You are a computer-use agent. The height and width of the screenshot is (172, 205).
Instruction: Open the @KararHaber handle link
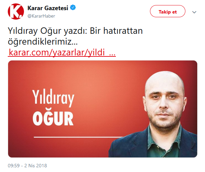tap(41, 16)
